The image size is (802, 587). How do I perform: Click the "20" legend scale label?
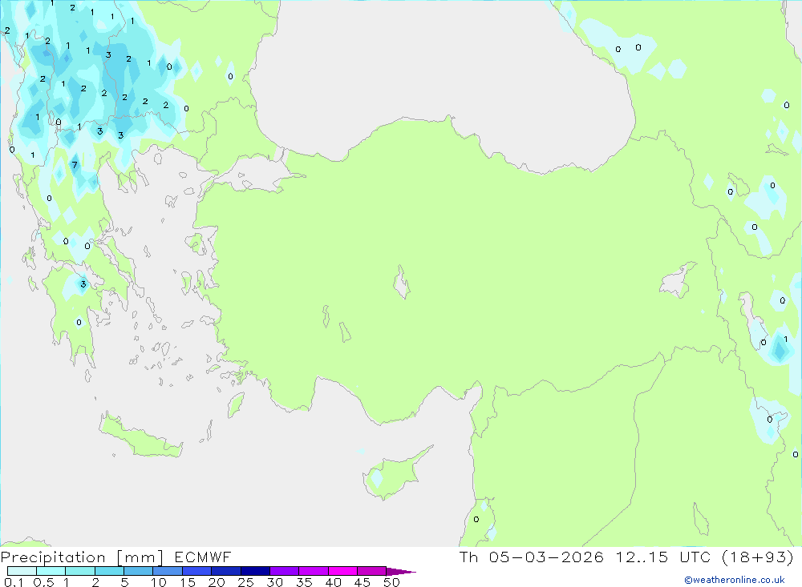[x=217, y=582]
